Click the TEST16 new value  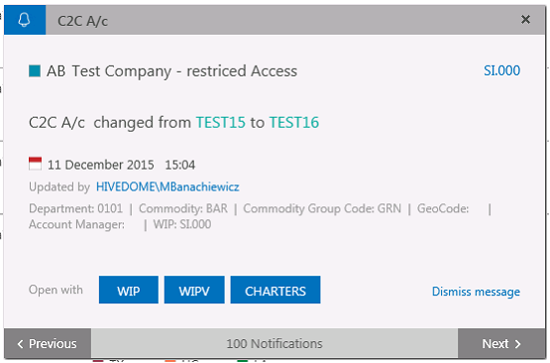(294, 123)
